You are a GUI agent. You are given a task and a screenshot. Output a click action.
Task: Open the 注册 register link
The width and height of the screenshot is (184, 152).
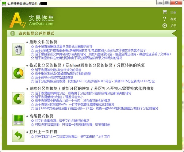[173, 12]
